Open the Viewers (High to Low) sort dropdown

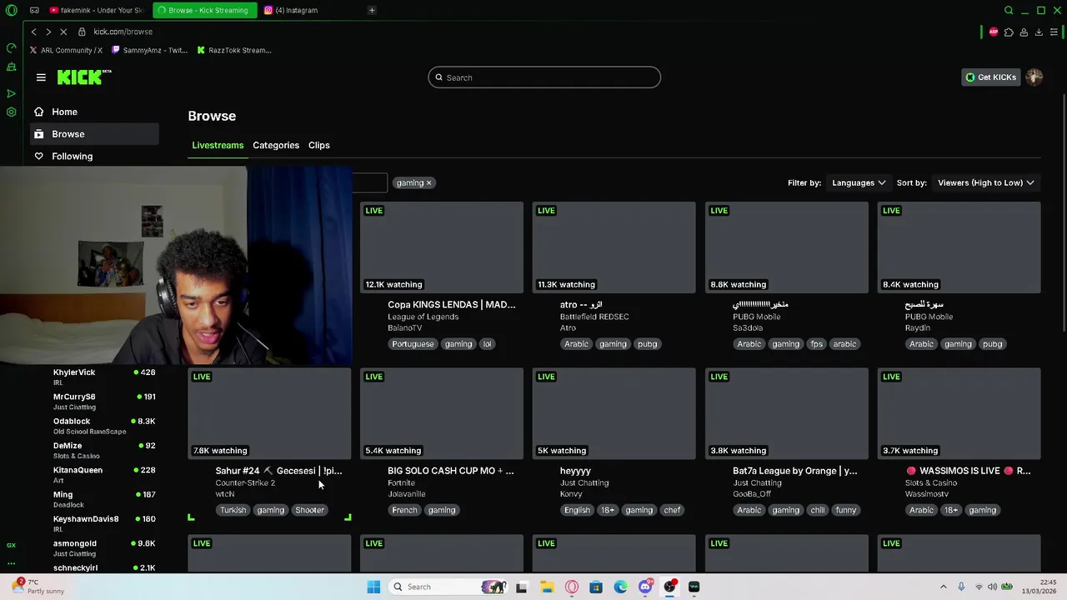tap(985, 182)
